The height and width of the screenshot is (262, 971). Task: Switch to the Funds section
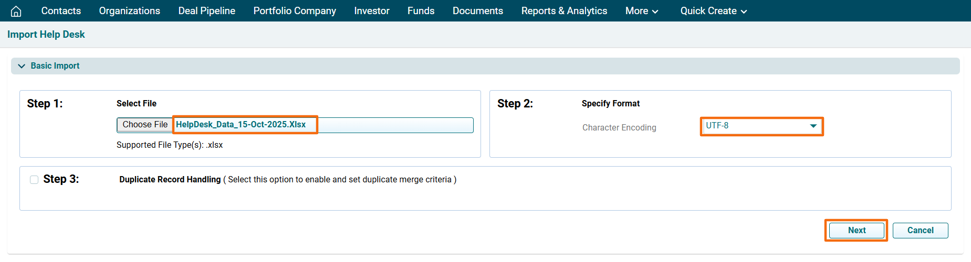[421, 11]
